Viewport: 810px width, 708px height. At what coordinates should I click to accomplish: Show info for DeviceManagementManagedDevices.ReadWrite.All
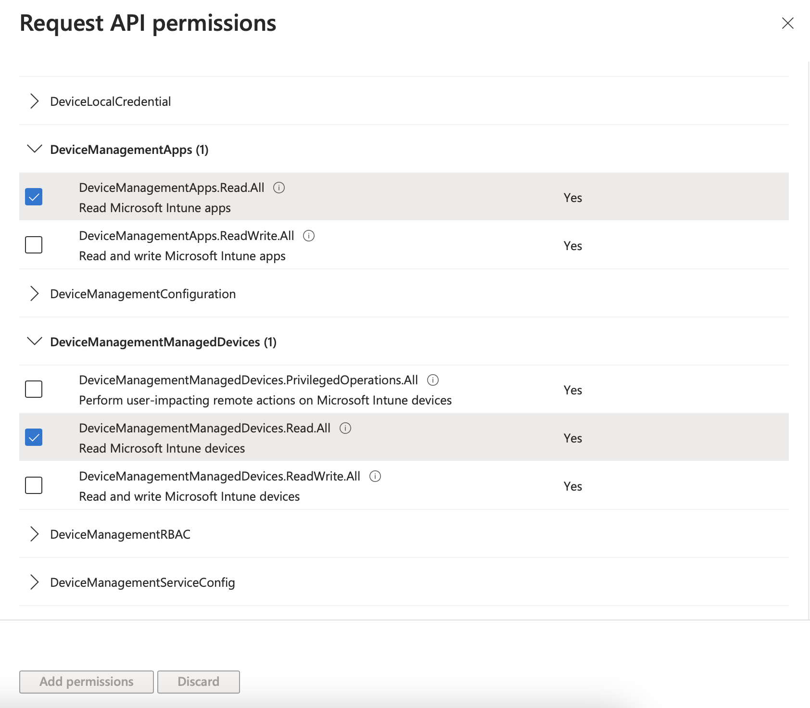[375, 476]
